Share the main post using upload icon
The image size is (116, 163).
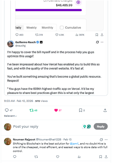105,110
